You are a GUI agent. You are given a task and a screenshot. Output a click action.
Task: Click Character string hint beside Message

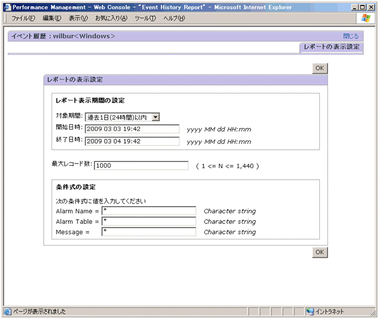[x=230, y=232]
